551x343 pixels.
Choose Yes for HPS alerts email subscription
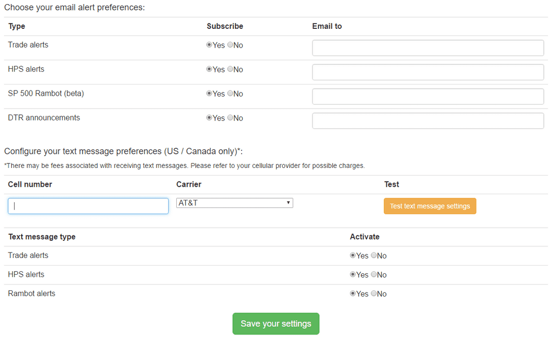click(x=209, y=69)
